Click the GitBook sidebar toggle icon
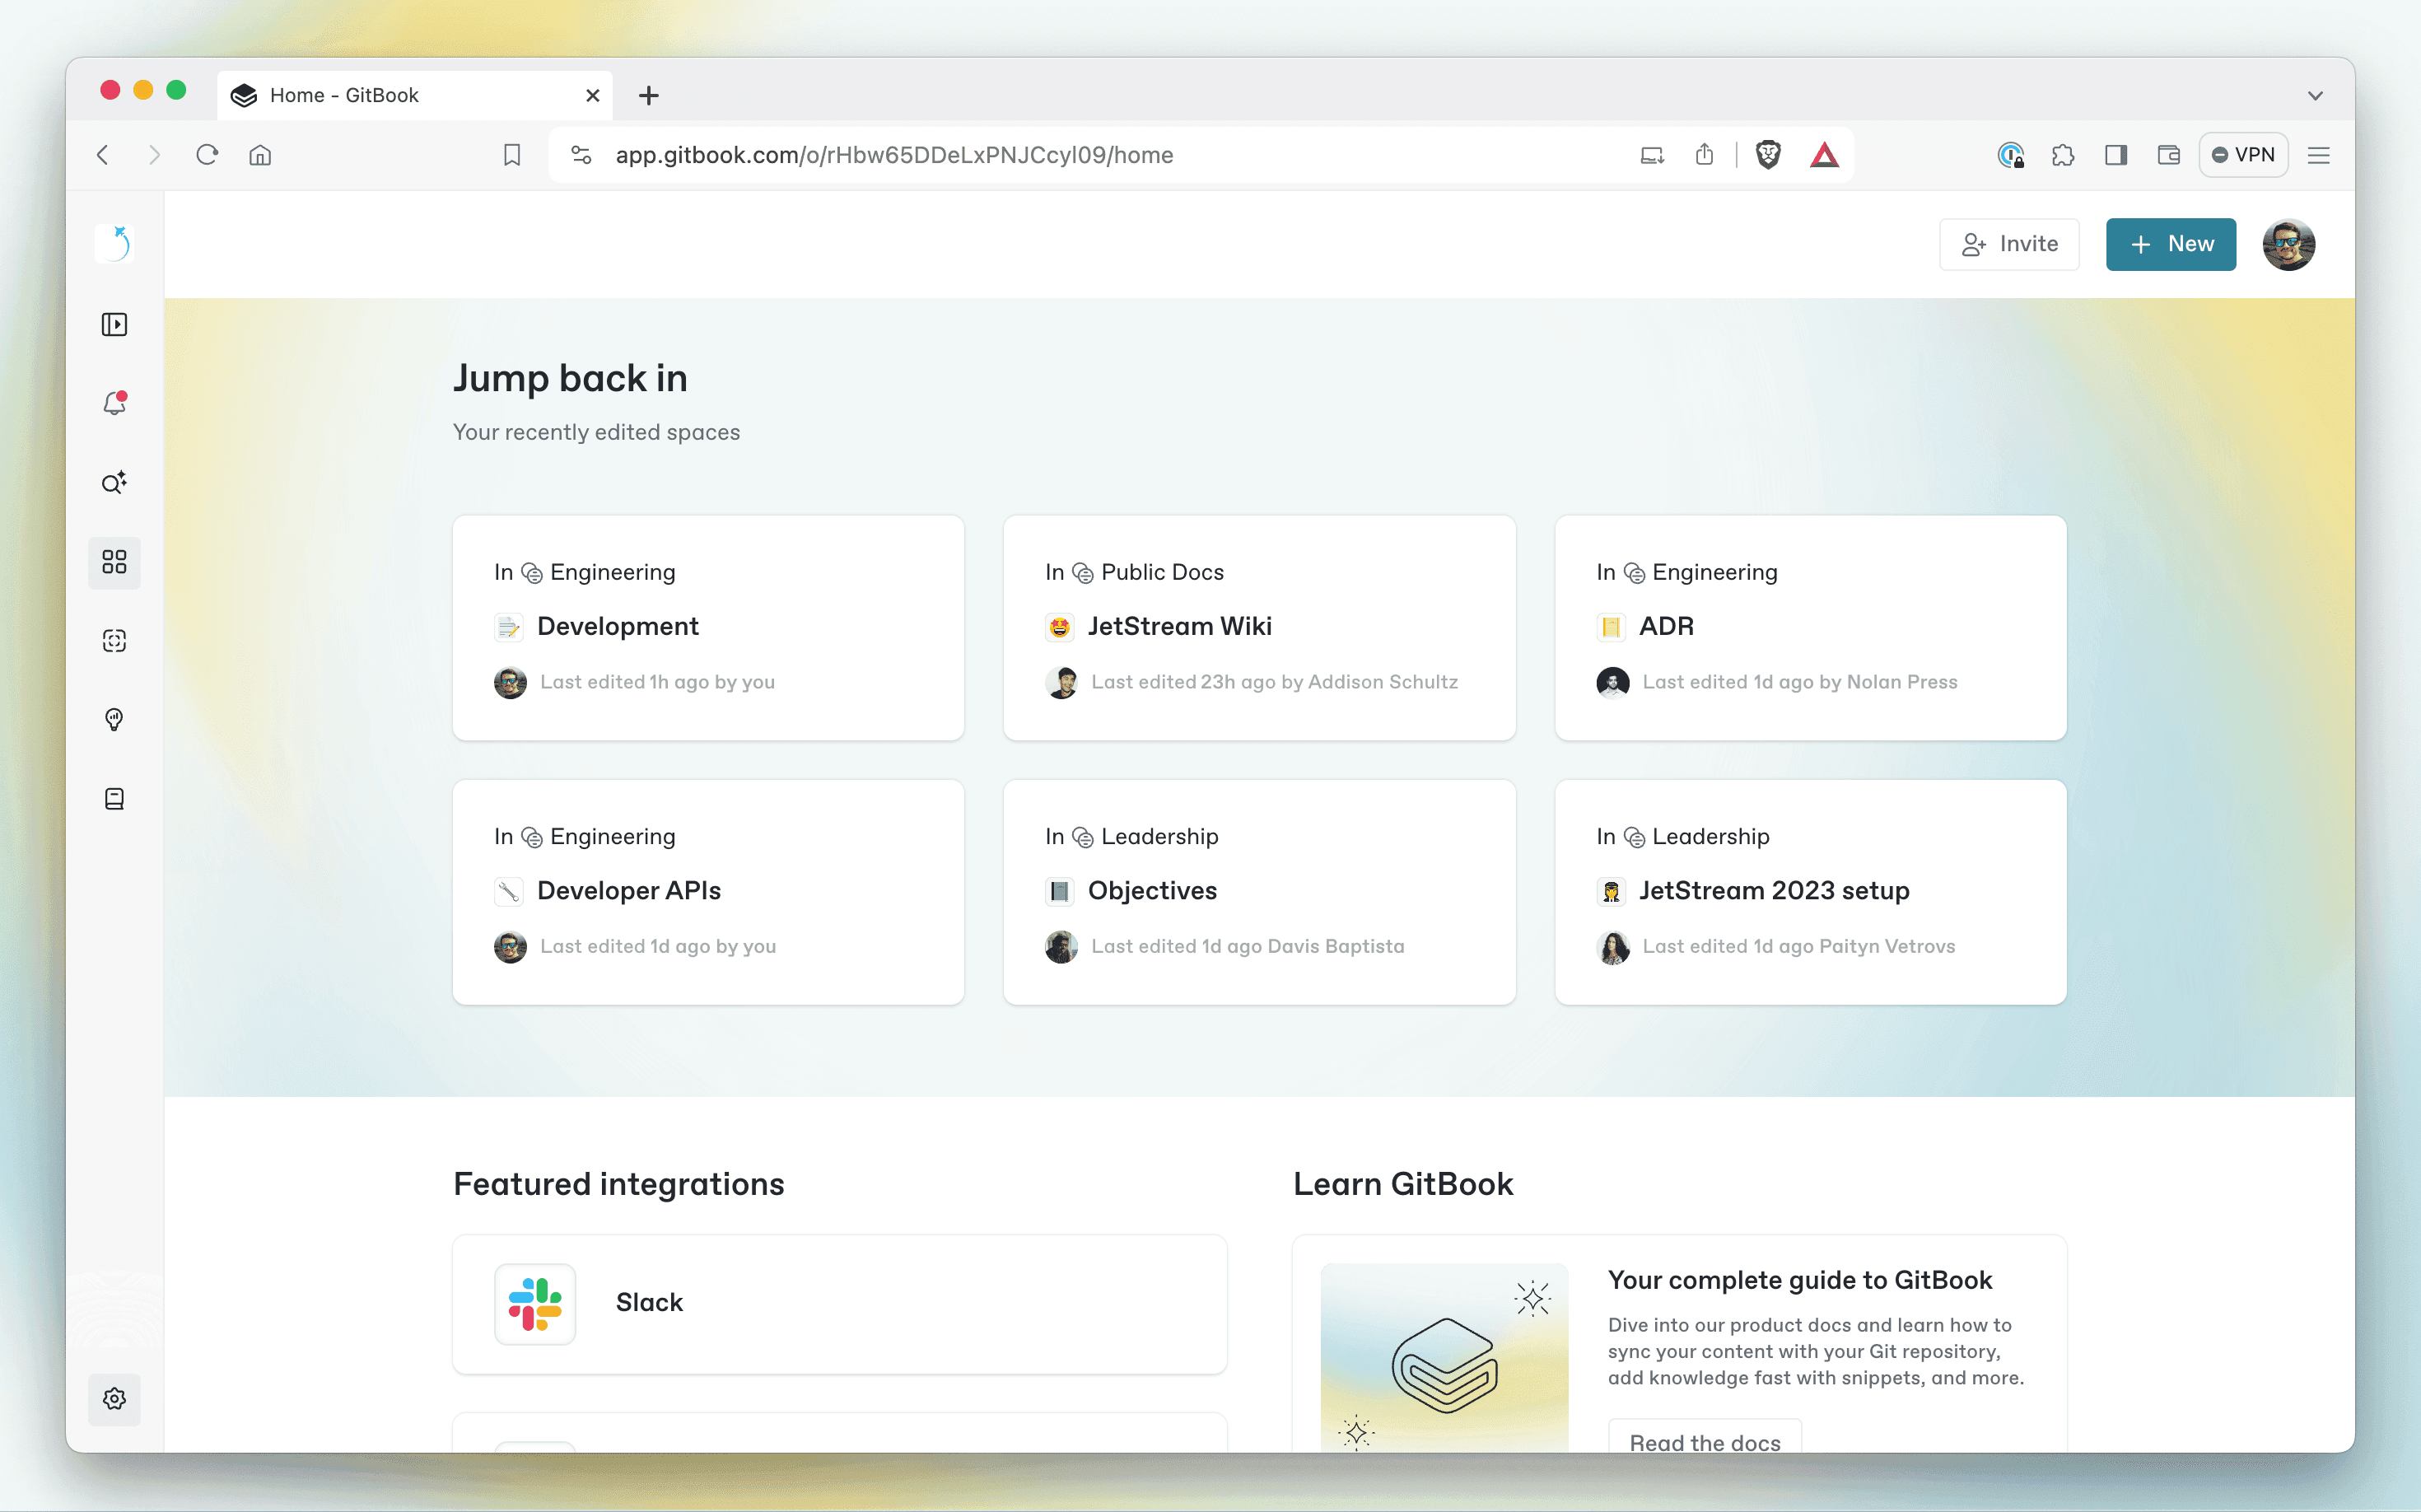The image size is (2421, 1512). (x=117, y=324)
